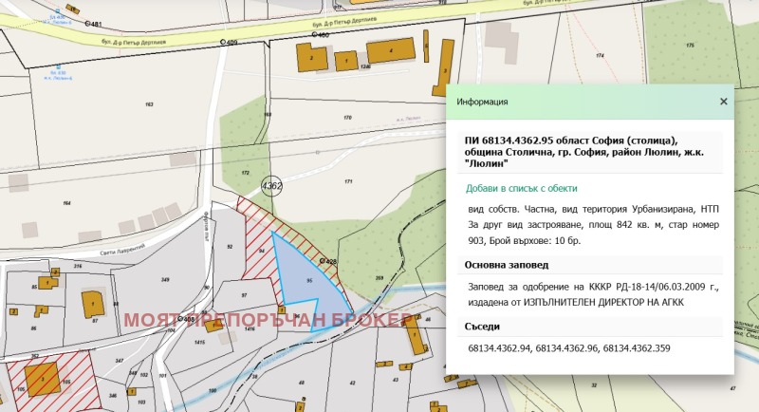
Task: Click parcel number 174
Action: [601, 56]
